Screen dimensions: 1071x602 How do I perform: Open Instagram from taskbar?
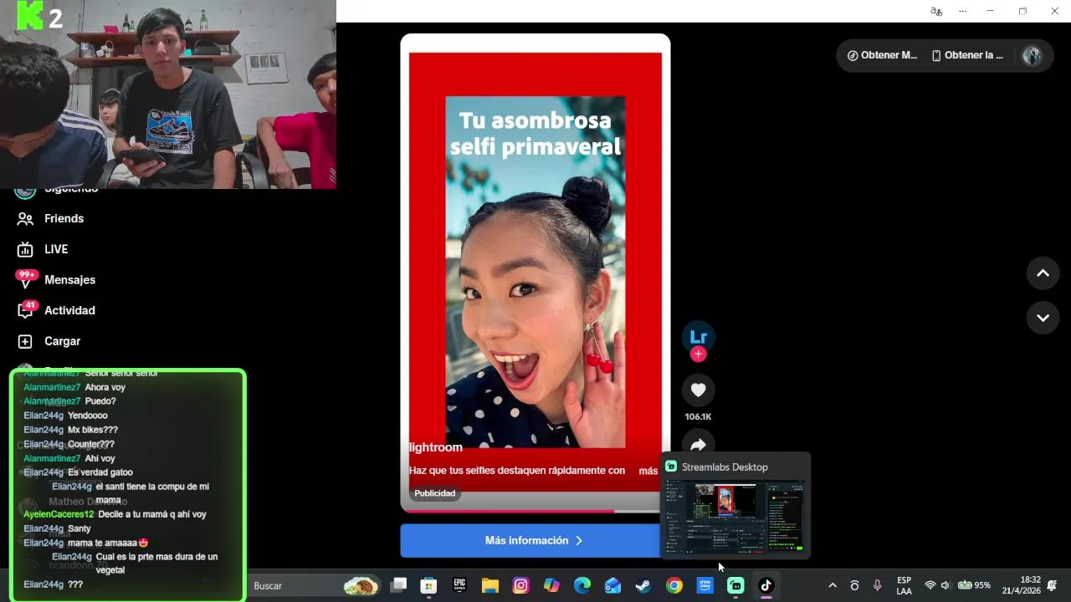click(520, 585)
